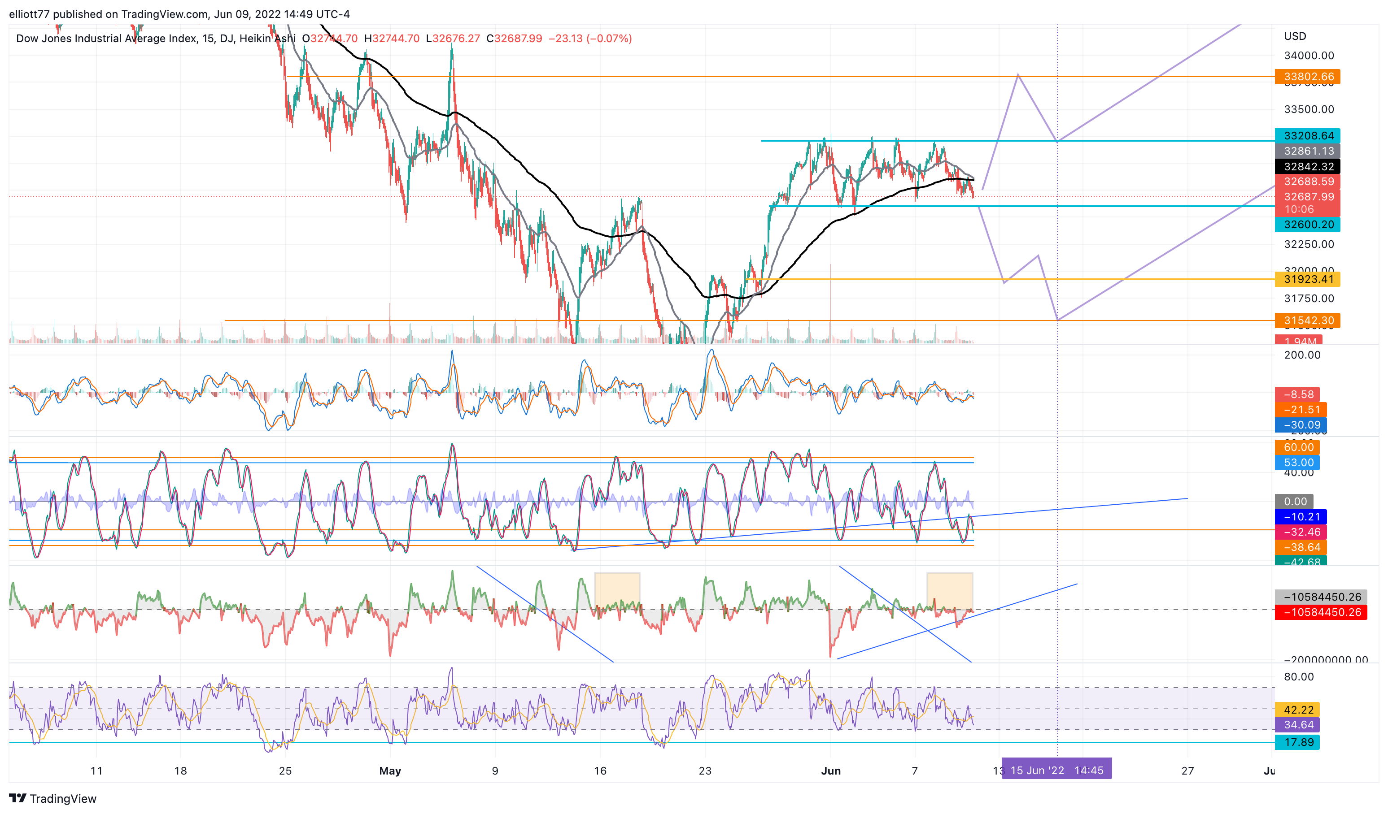
Task: Click the 31923.41 yellow price label
Action: 1308,279
